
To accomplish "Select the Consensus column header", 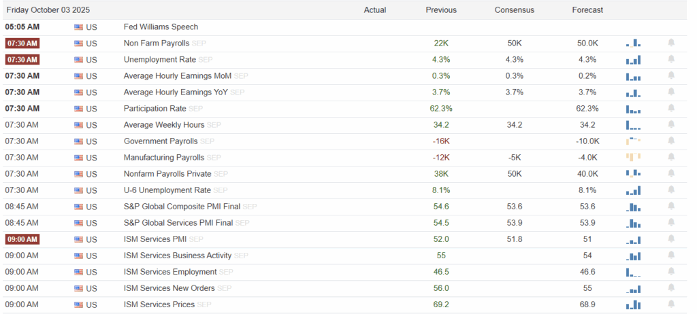I will pos(514,10).
